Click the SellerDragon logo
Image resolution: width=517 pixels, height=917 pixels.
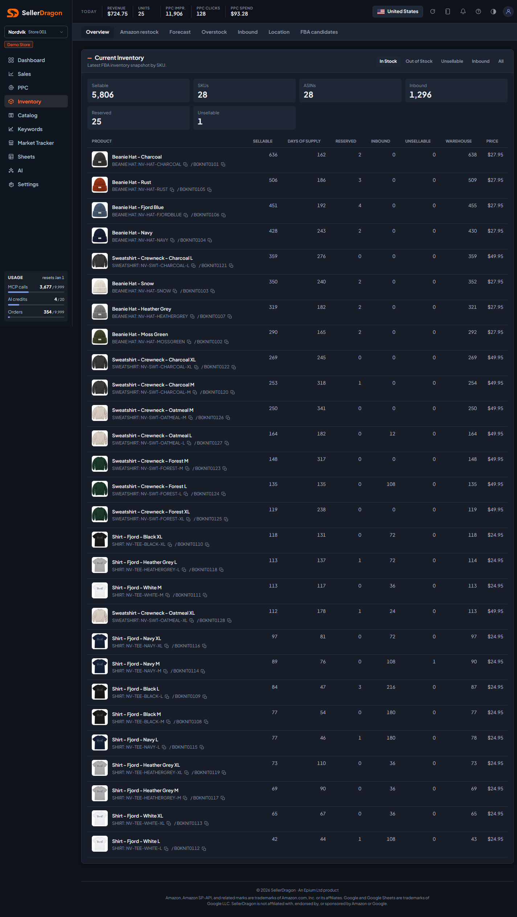pos(35,13)
